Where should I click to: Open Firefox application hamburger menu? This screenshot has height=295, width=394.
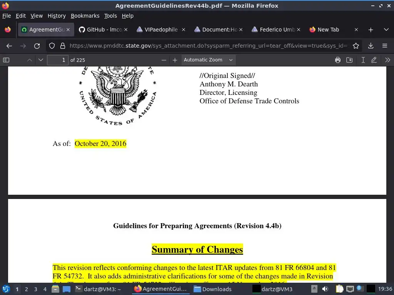click(385, 46)
